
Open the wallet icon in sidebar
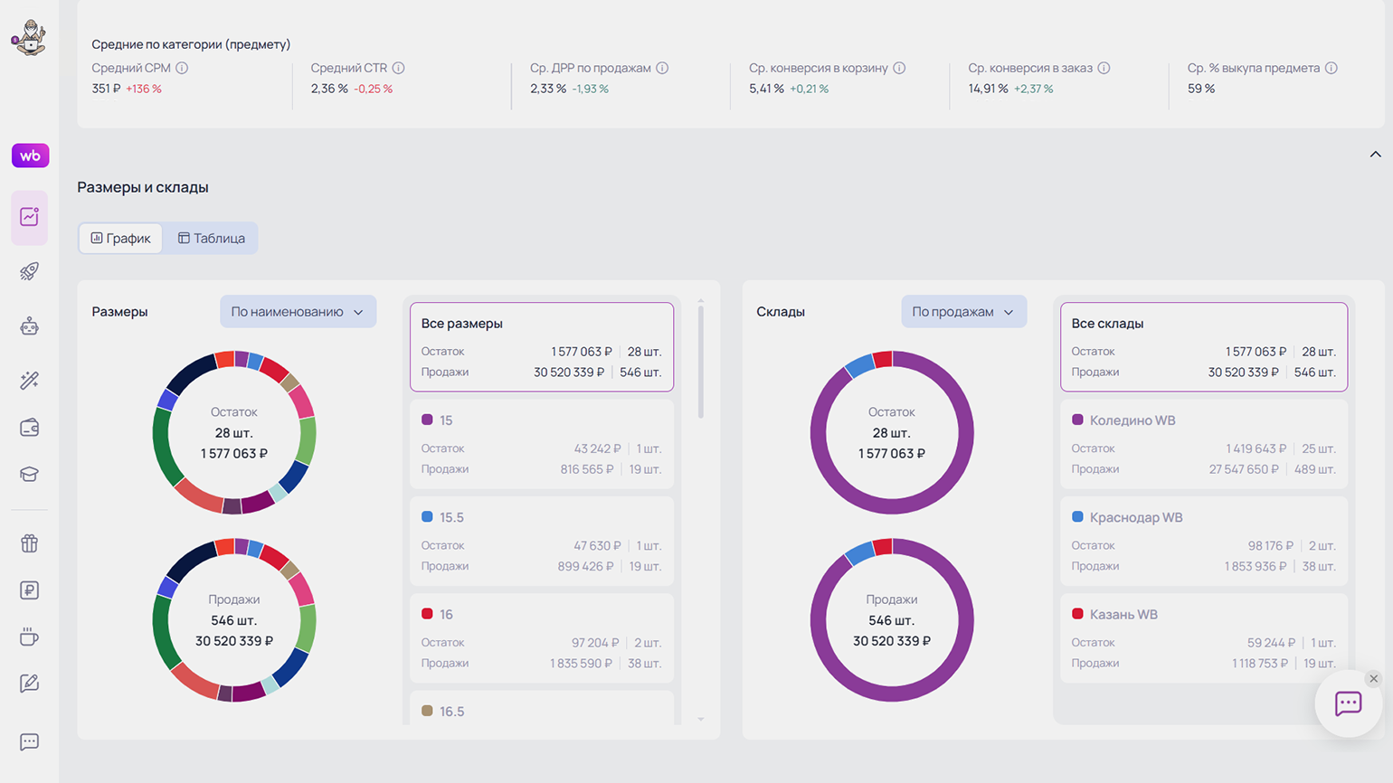coord(29,428)
